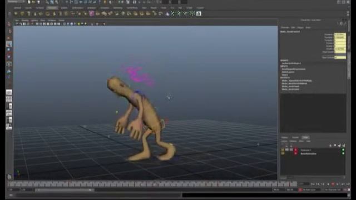Click the New Scene icon
This screenshot has width=356, height=200.
29,2
